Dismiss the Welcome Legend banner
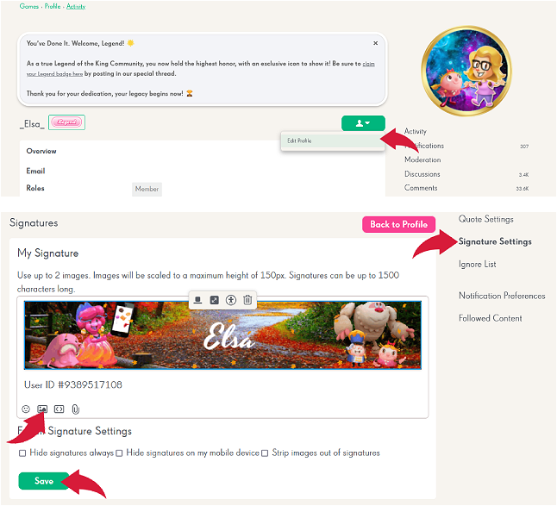 (x=375, y=43)
